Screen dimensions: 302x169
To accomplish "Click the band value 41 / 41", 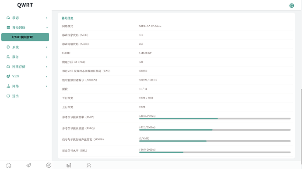I will 143,89.
